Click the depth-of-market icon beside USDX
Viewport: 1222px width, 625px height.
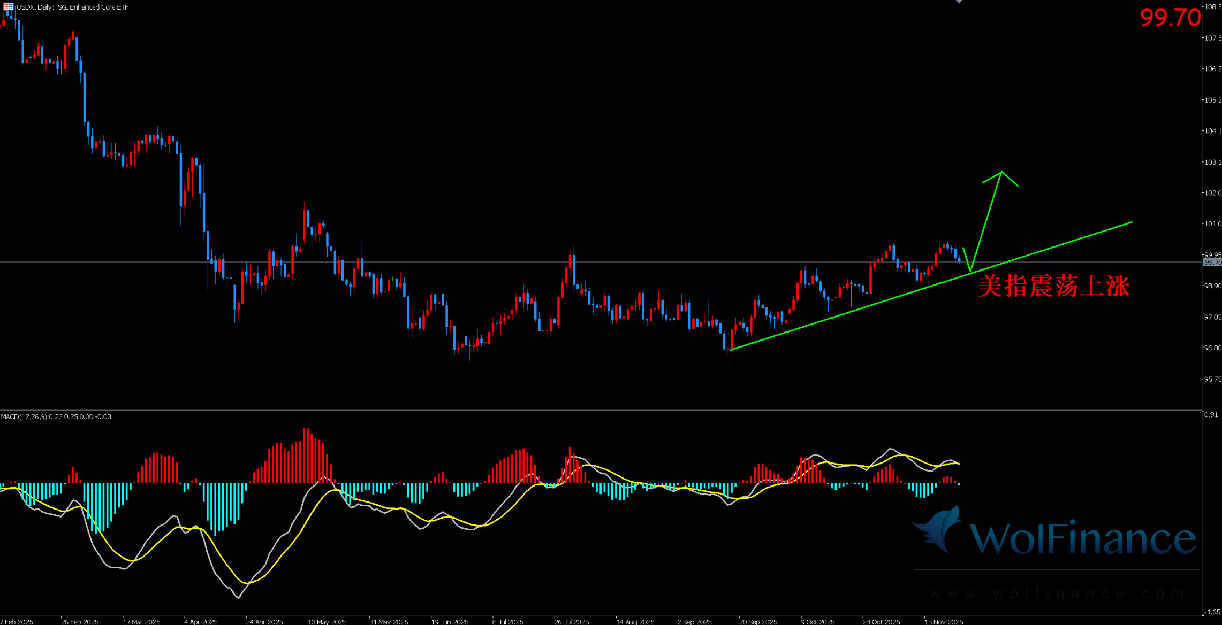pos(8,7)
